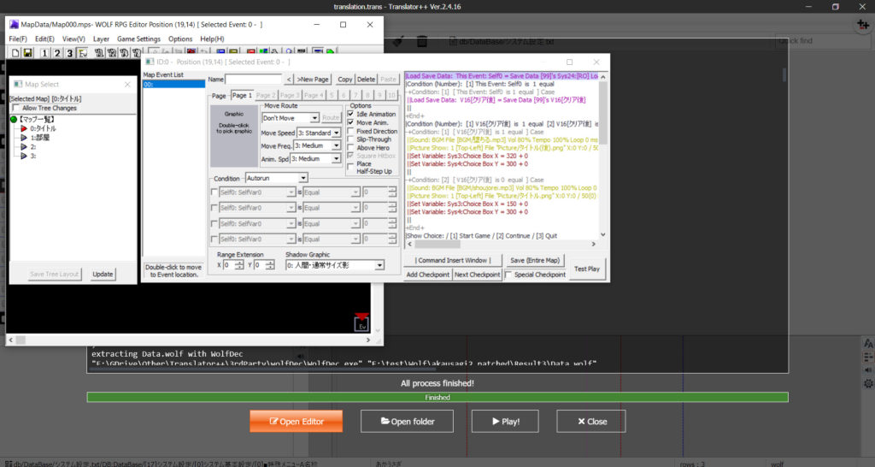Click the Open folder button
875x467 pixels.
[407, 421]
